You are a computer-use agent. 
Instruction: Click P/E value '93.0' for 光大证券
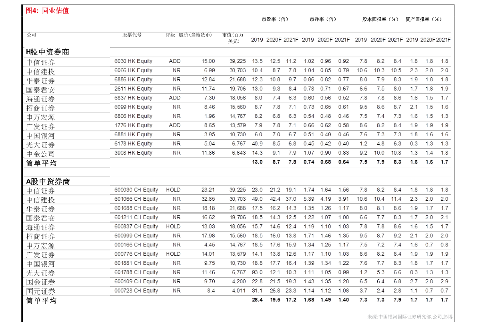(x=258, y=272)
